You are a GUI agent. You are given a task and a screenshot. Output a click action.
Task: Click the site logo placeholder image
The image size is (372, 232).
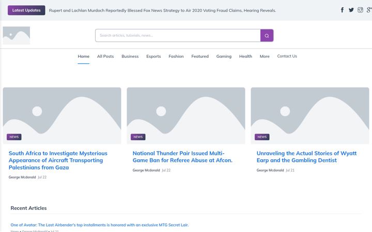(17, 36)
